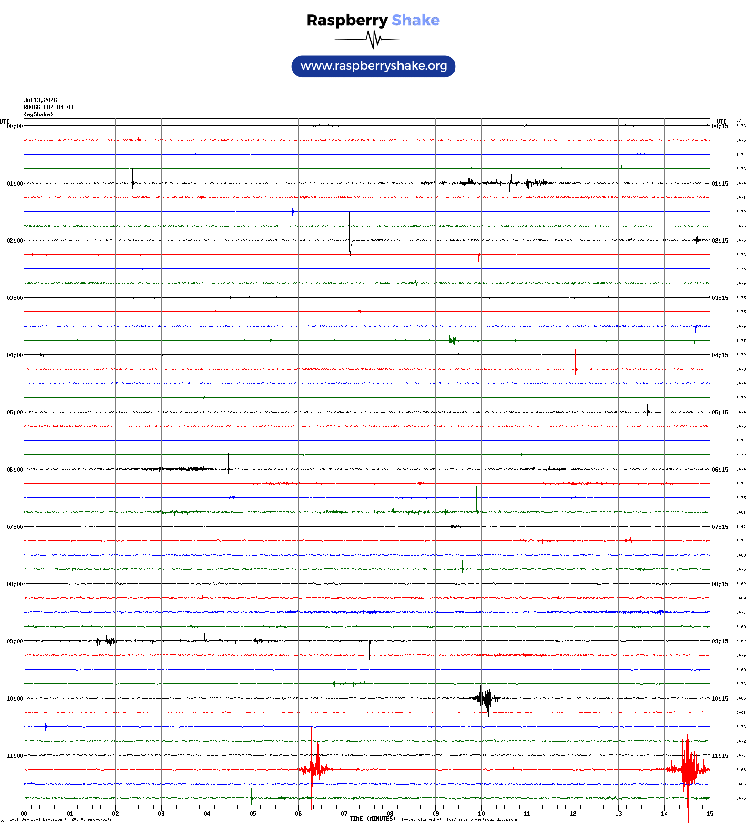Click minute tick "03" on the bottom axis
The height and width of the screenshot is (826, 748).
click(161, 814)
